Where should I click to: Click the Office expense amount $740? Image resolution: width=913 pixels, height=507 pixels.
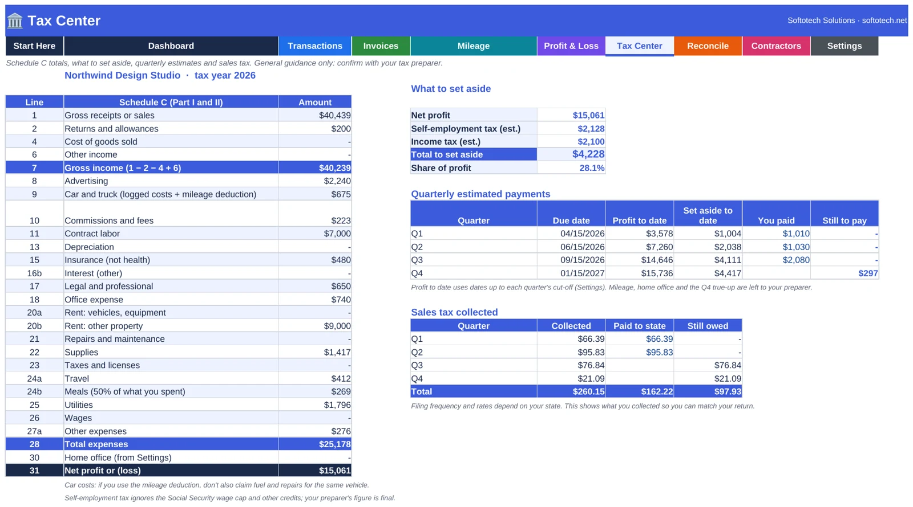315,300
